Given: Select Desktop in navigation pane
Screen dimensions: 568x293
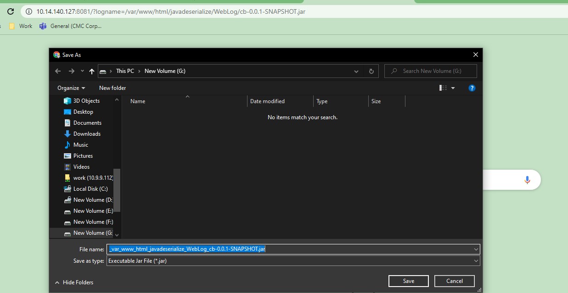Looking at the screenshot, I should point(79,112).
